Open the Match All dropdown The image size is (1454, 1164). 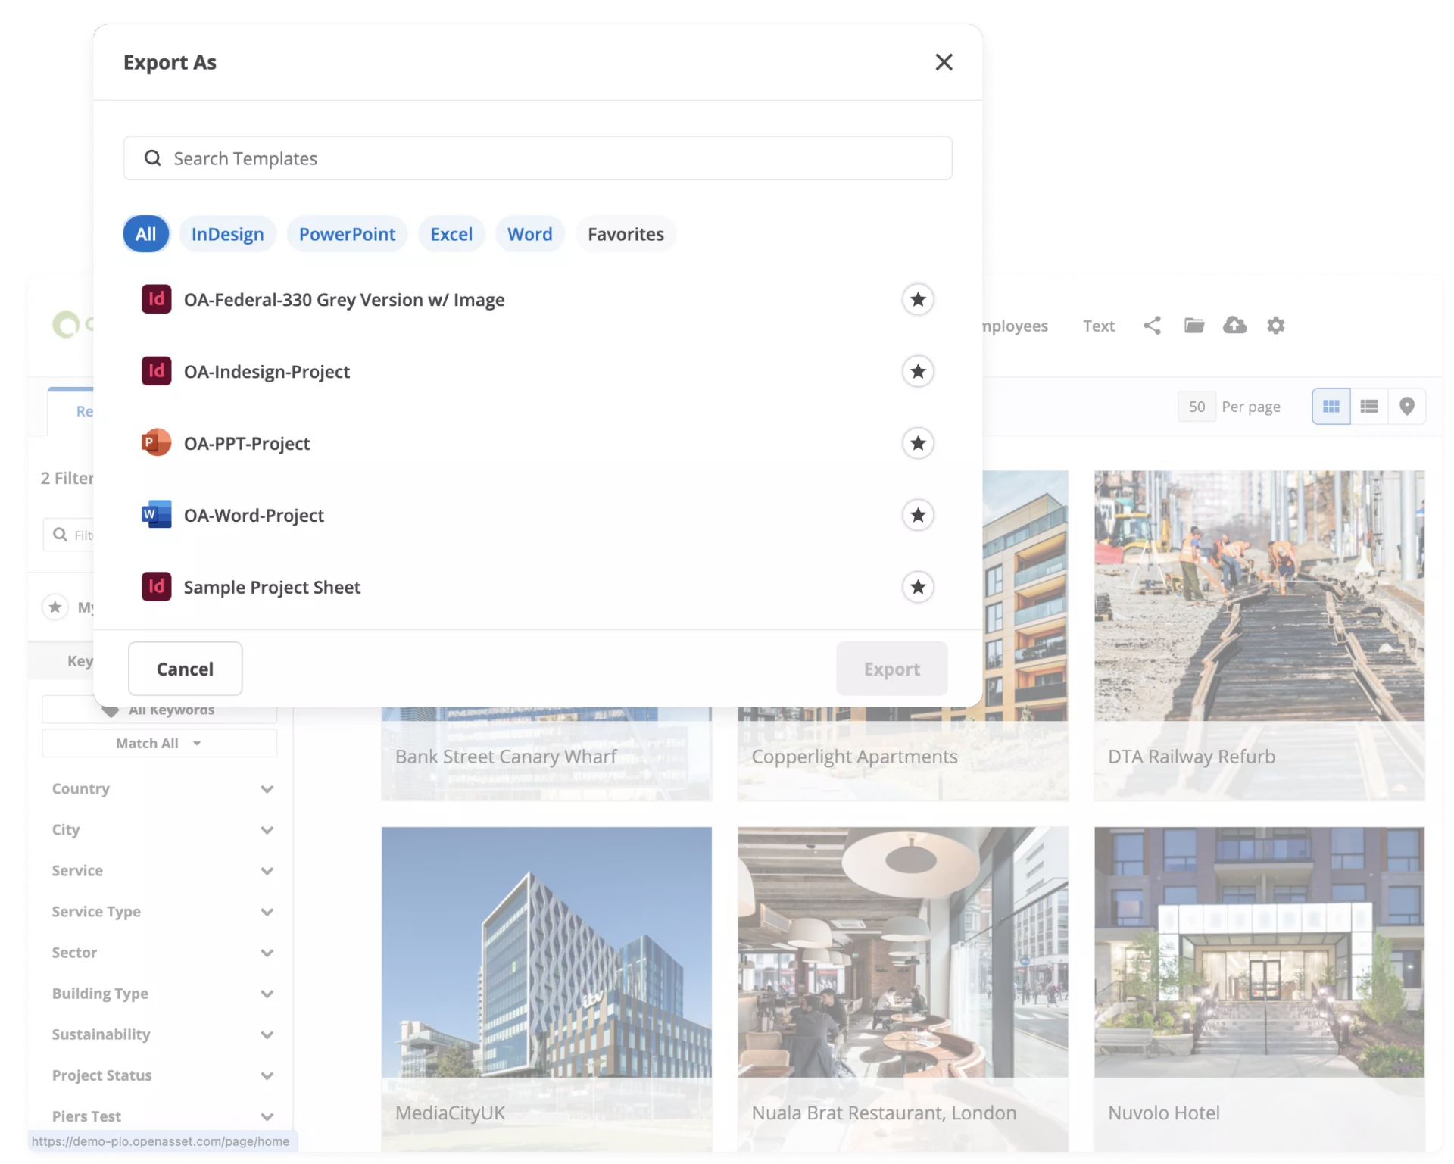159,744
